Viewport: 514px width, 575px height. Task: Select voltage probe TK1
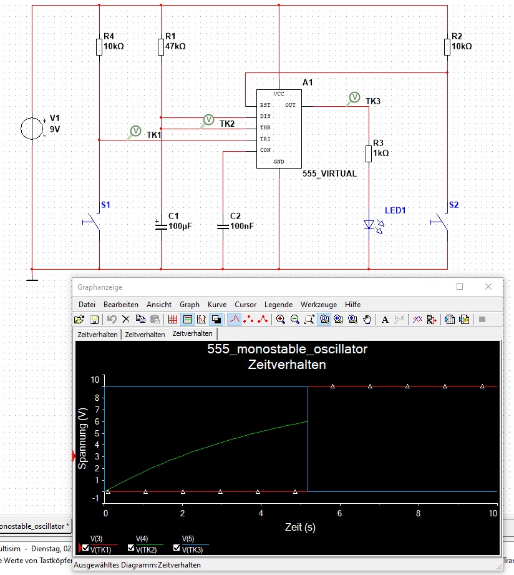point(135,132)
